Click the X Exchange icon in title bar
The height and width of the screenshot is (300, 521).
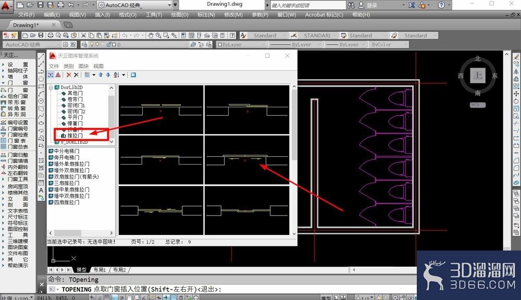point(412,5)
